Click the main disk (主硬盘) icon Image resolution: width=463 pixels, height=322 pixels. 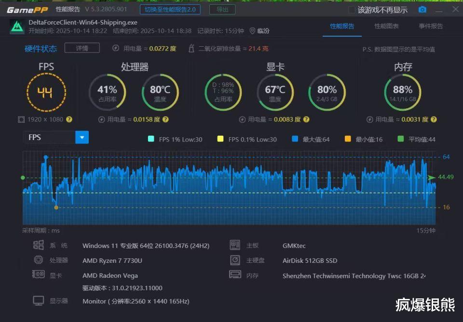point(235,260)
